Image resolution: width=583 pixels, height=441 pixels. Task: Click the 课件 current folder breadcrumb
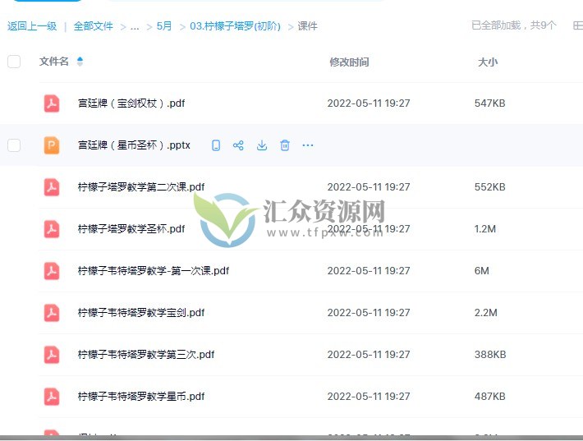click(307, 26)
